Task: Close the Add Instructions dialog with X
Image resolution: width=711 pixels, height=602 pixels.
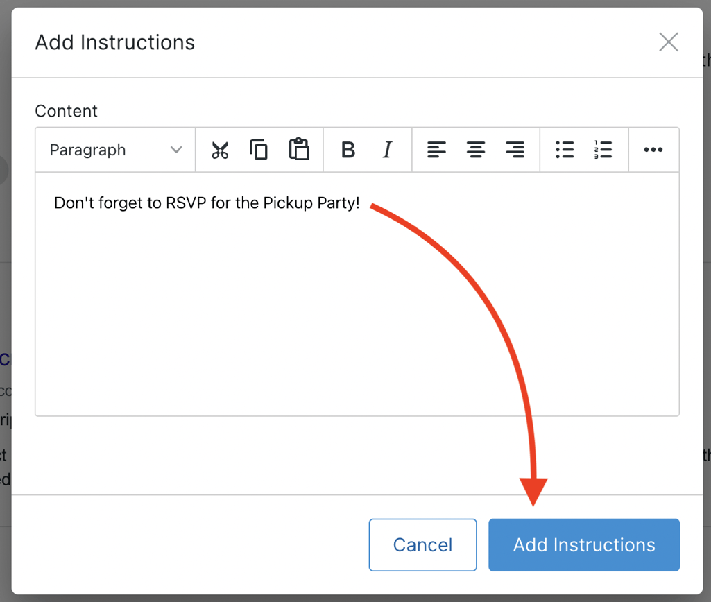Action: (668, 42)
